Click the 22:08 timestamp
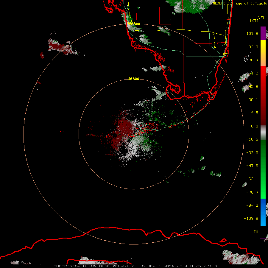 point(211,266)
